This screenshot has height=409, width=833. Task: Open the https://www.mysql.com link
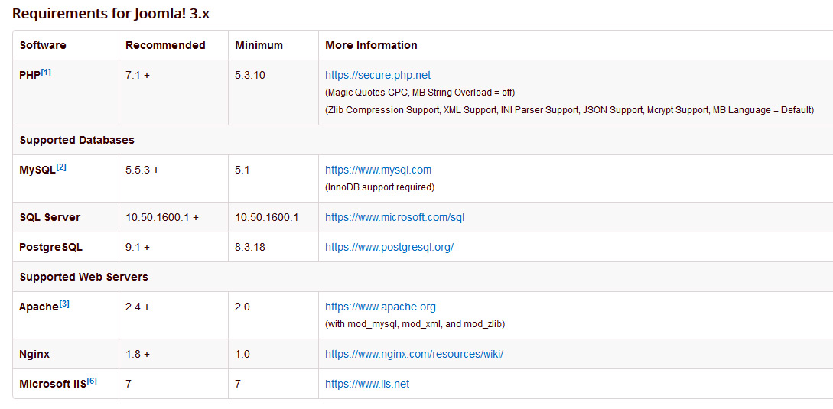click(378, 170)
